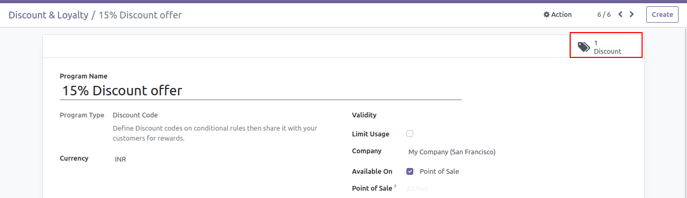Viewport: 687px width, 198px height.
Task: Click the help question mark beside Point of Sale
Action: [x=395, y=186]
